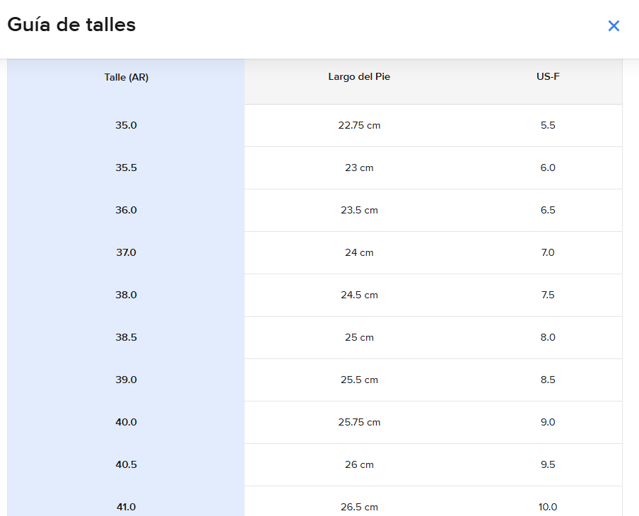The width and height of the screenshot is (639, 516).
Task: Click the Guía de talles title
Action: (x=71, y=25)
